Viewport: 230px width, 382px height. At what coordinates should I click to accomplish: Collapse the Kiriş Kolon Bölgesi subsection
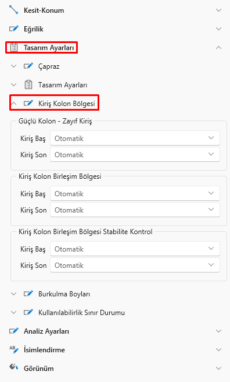[x=14, y=104]
